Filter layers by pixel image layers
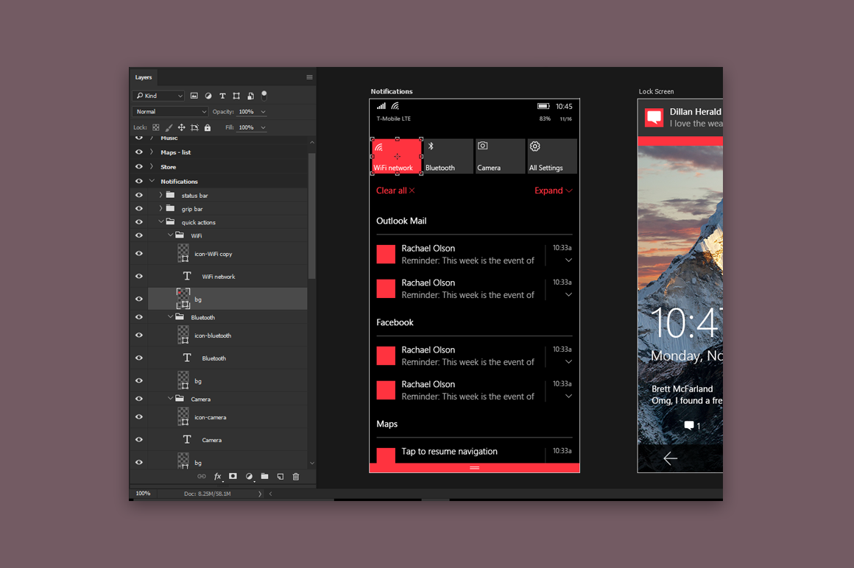Screen dimensions: 854x568 (x=194, y=96)
